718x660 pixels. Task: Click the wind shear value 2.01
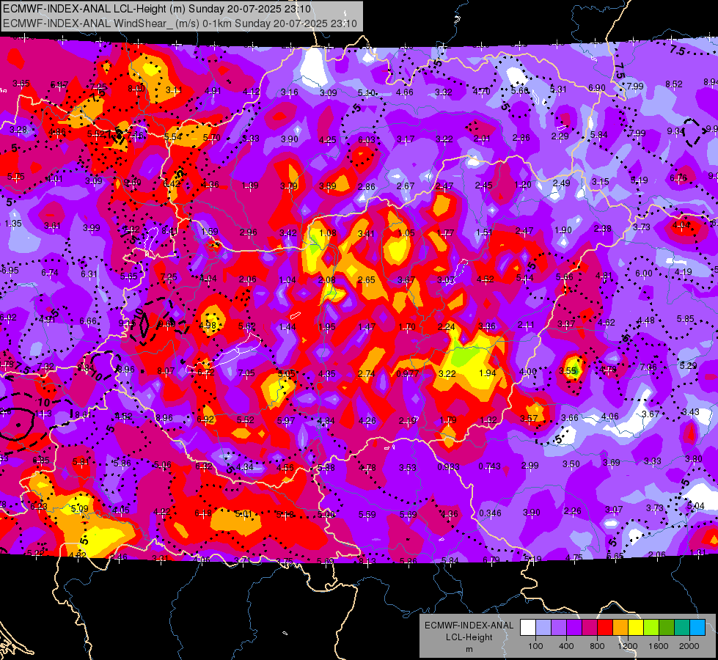pyautogui.click(x=482, y=139)
